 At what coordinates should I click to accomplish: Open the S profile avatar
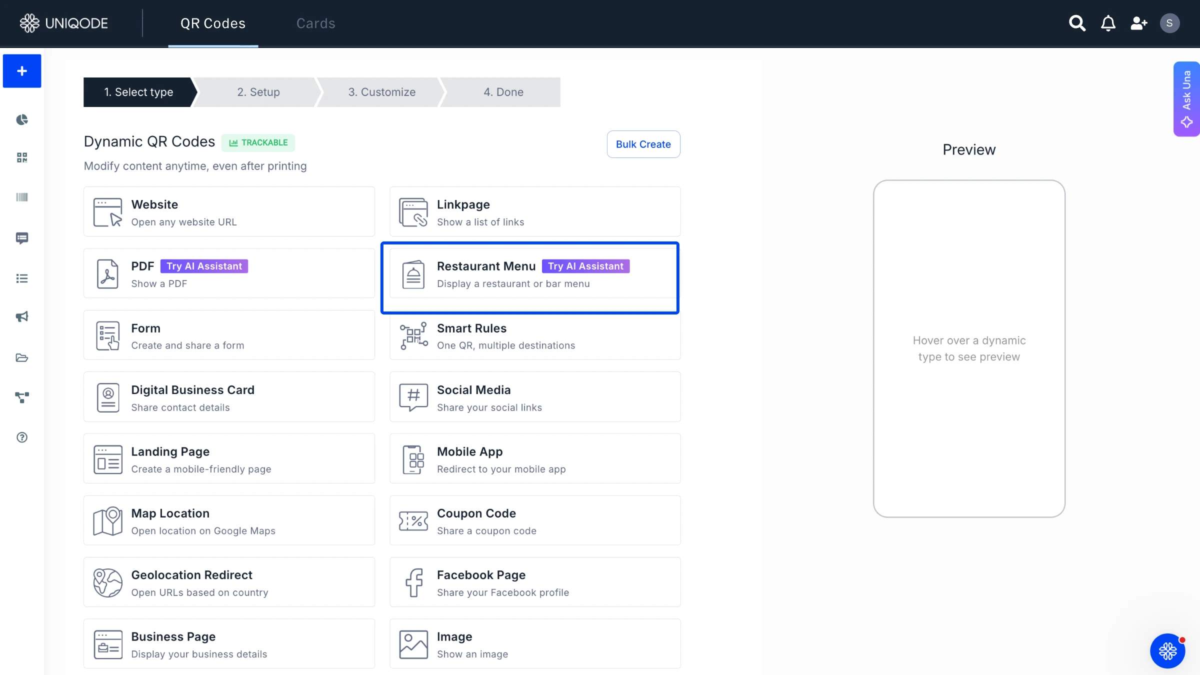tap(1169, 23)
